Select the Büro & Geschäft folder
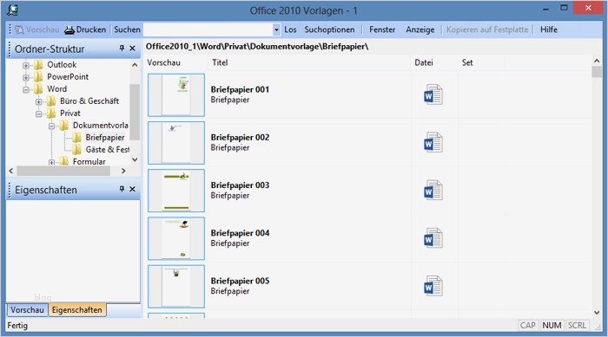The height and width of the screenshot is (337, 608). 89,101
